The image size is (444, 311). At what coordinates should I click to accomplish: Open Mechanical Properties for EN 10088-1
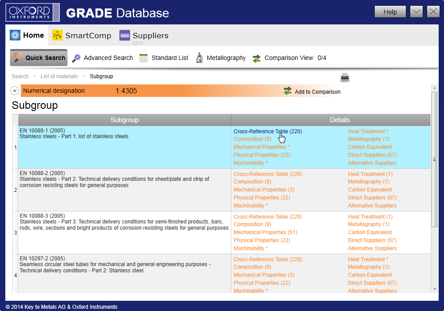pyautogui.click(x=262, y=147)
